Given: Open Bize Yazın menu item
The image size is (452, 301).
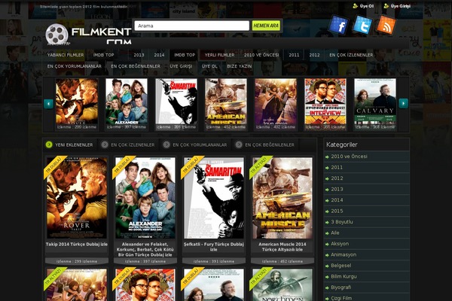Looking at the screenshot, I should pyautogui.click(x=240, y=66).
